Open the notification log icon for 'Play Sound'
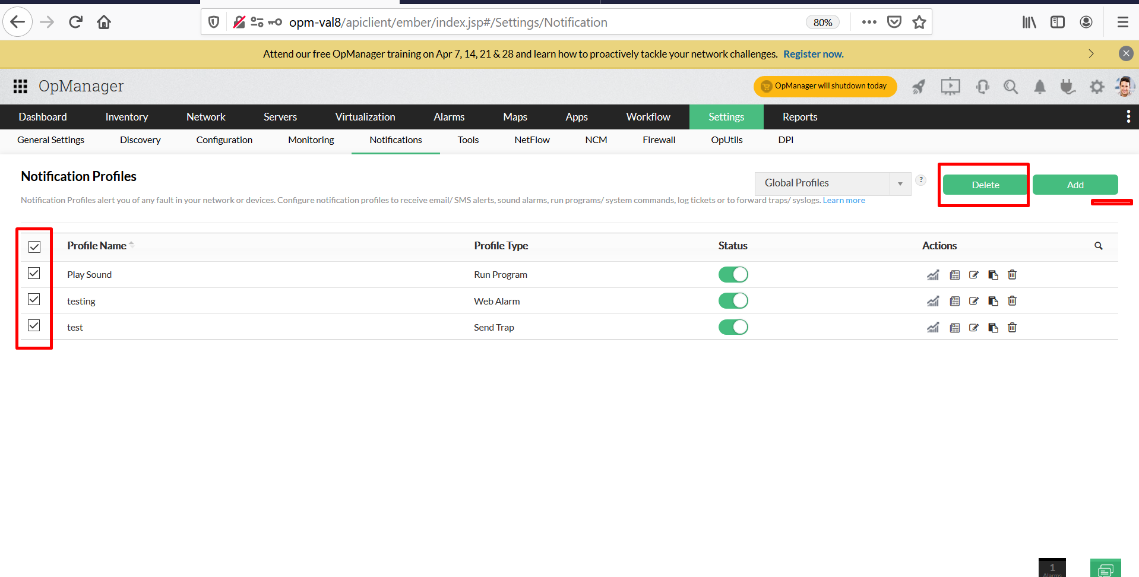 (x=954, y=274)
